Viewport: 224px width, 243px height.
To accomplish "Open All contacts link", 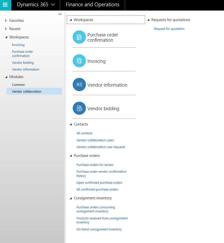I will coord(84,133).
